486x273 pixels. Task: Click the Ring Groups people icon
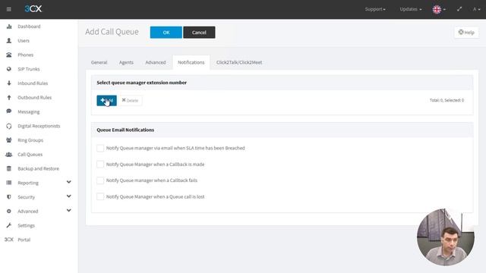point(9,140)
